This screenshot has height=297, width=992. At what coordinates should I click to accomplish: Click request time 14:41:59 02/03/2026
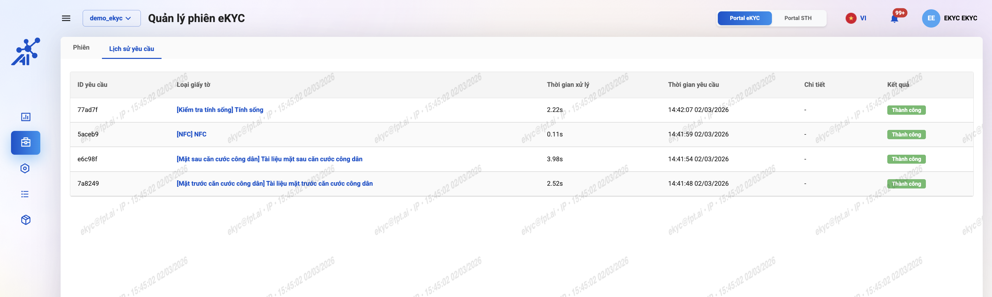(698, 134)
